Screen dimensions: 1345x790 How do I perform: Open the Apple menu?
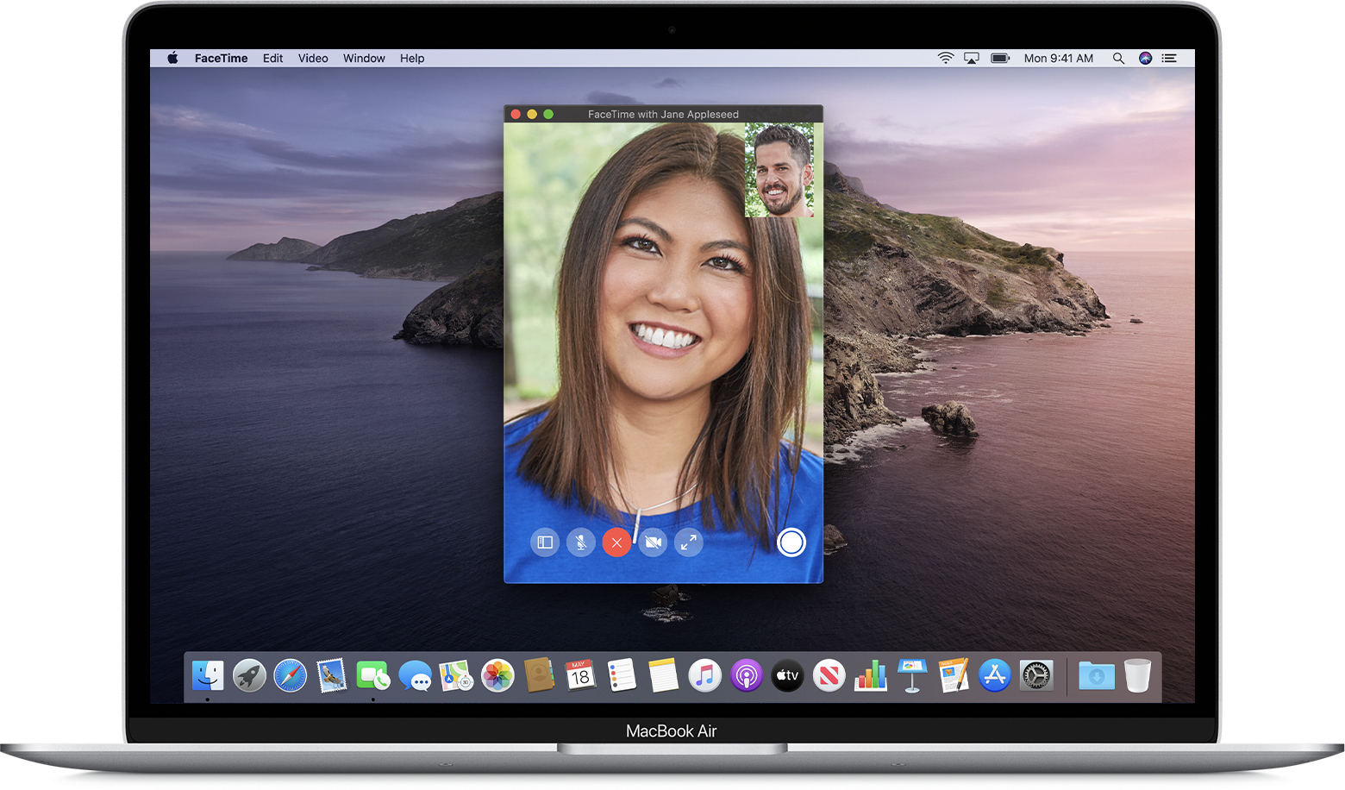click(172, 58)
